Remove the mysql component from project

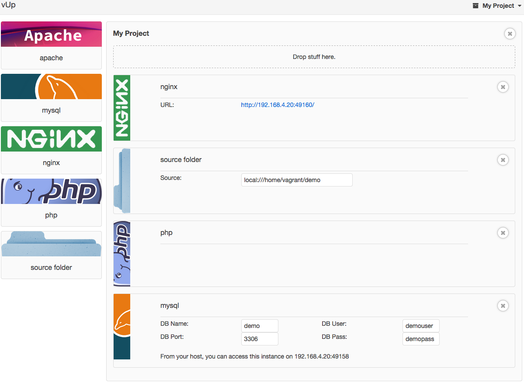click(x=503, y=306)
